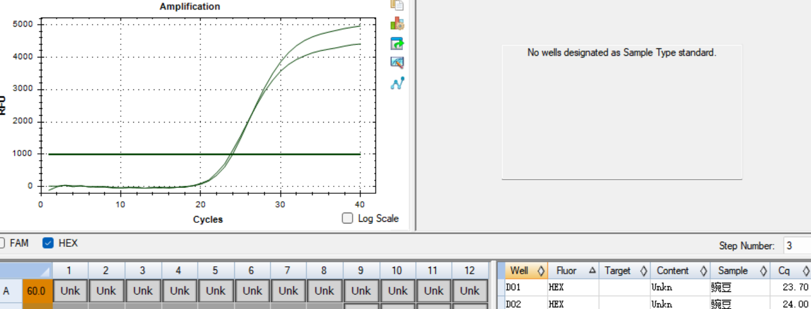This screenshot has height=309, width=811.
Task: Sort results by the Cq column header
Action: coord(790,271)
